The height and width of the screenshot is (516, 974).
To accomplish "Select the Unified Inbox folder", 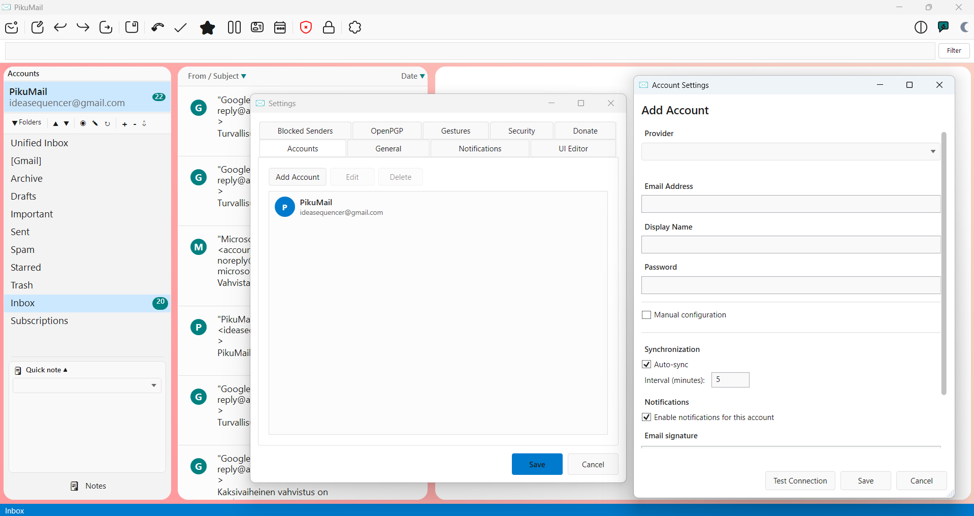I will pyautogui.click(x=87, y=143).
